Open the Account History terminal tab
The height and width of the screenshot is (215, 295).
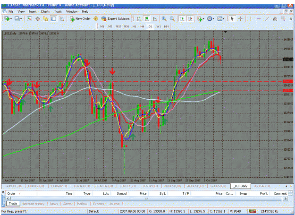coord(34,204)
